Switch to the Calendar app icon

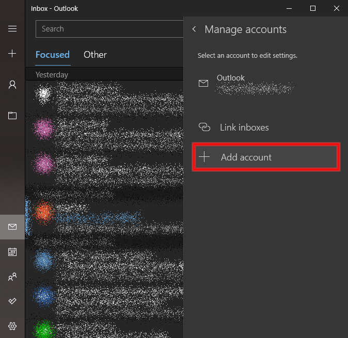click(12, 252)
